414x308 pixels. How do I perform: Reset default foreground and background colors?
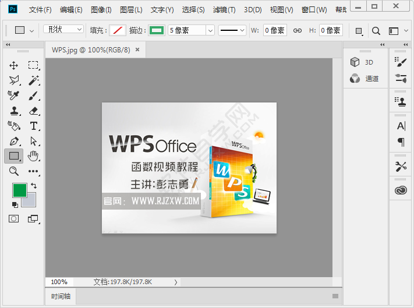pyautogui.click(x=15, y=204)
